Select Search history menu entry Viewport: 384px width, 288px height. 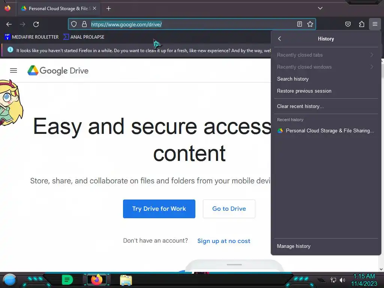tap(326, 79)
